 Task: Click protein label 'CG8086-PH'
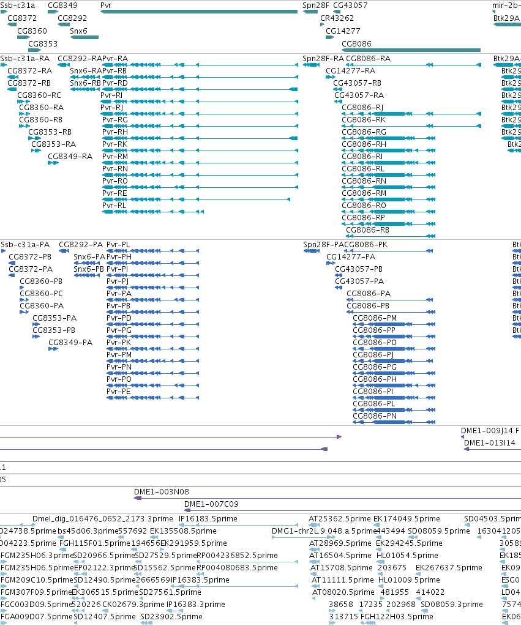[375, 379]
